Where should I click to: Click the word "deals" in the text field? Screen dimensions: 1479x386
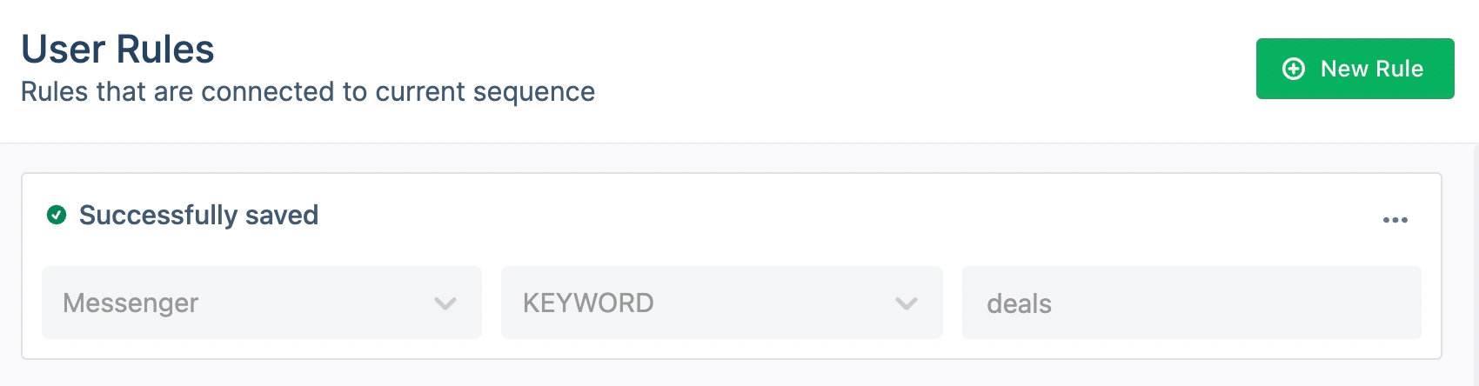coord(1019,303)
